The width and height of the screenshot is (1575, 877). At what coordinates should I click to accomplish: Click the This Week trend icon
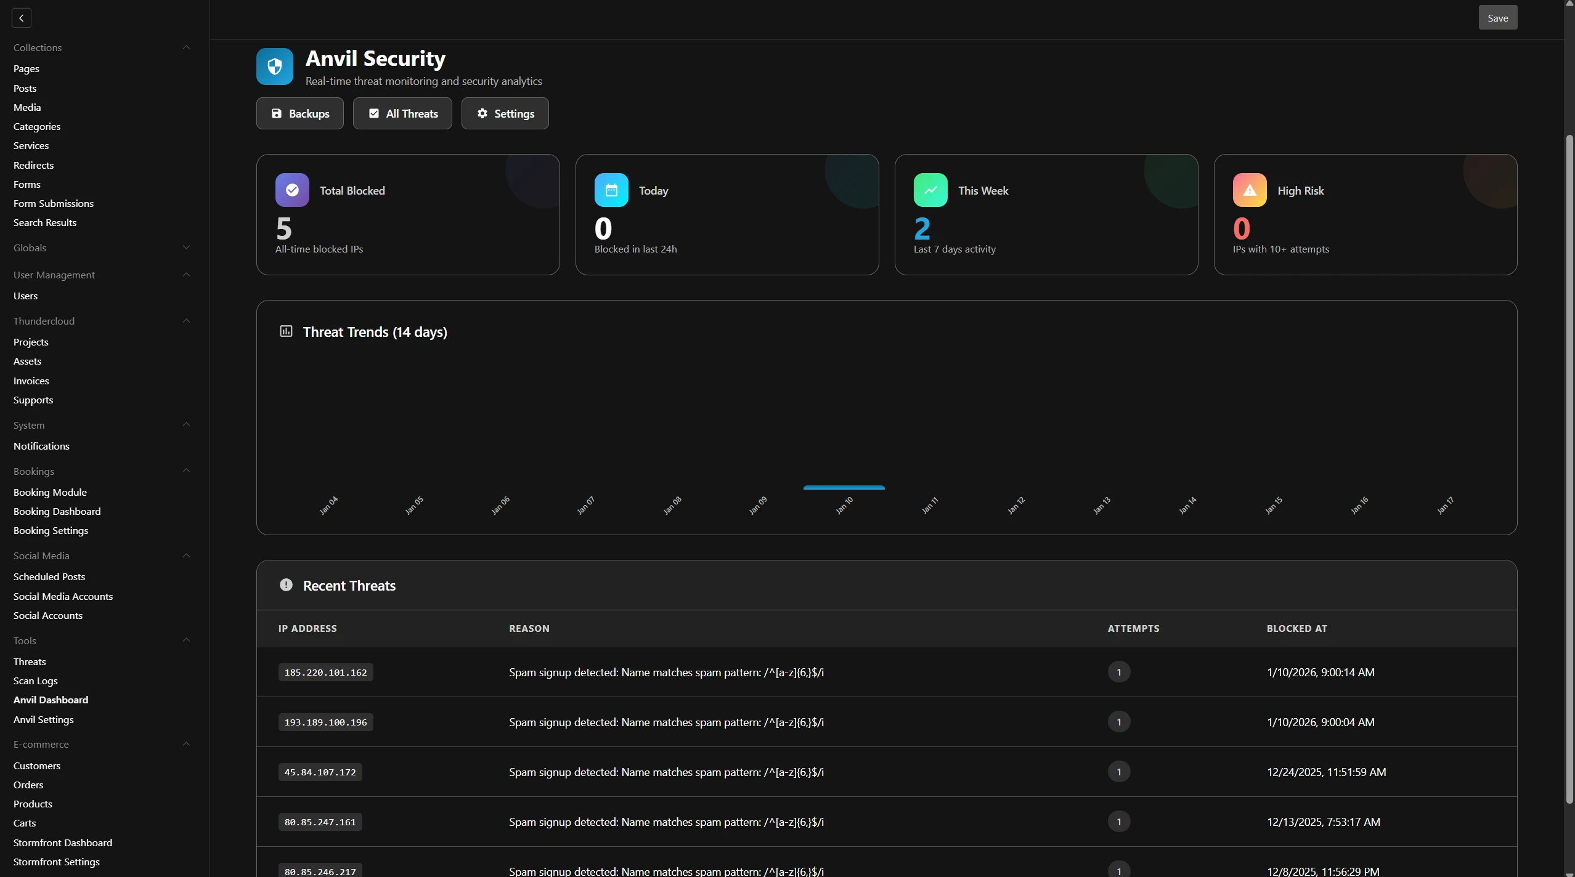pos(930,190)
